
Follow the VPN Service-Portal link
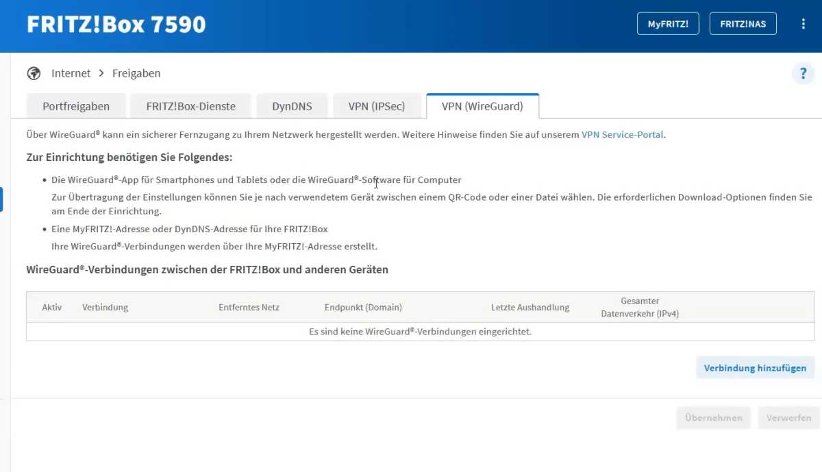pyautogui.click(x=622, y=135)
